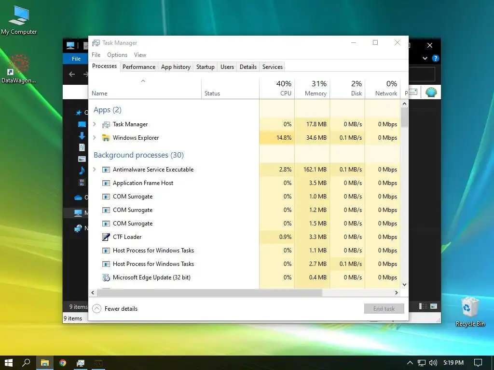Collapse view with Fewer details

coord(115,309)
